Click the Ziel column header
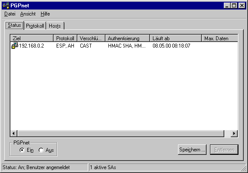Screen dimensions: 248x173 (32, 38)
